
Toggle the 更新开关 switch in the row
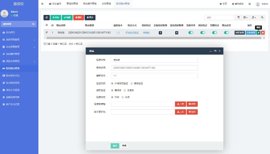point(190,33)
